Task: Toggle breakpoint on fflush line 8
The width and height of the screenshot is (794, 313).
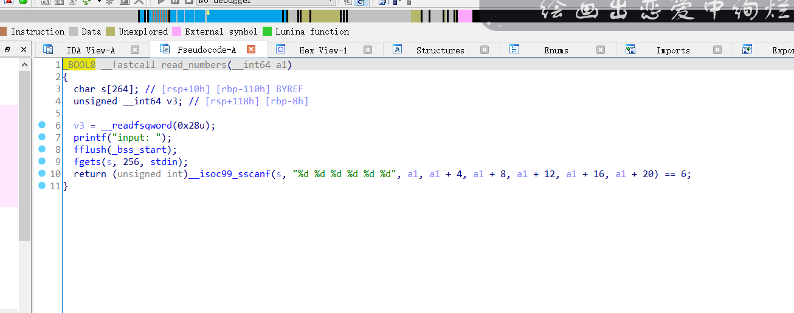Action: tap(42, 149)
